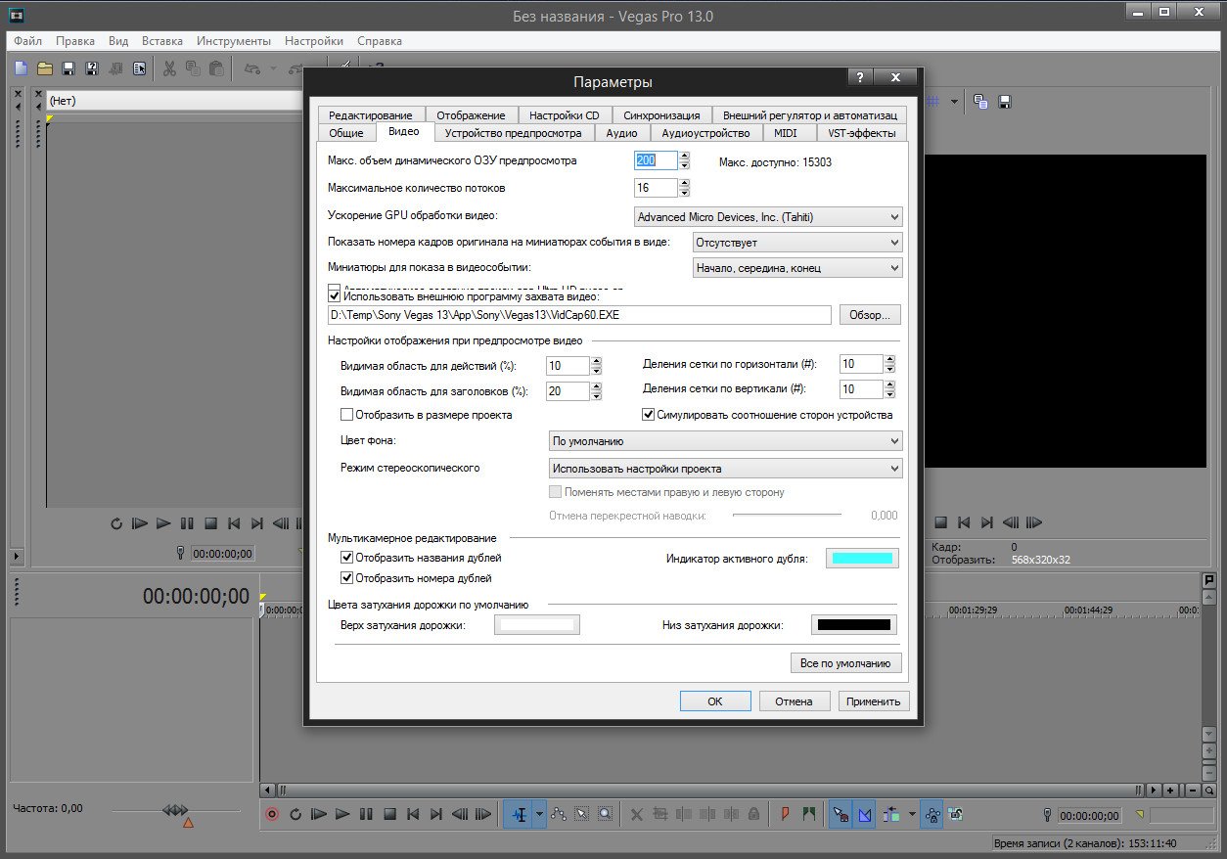Click the Delete X icon in timeline toolbar
The width and height of the screenshot is (1227, 859).
(636, 813)
